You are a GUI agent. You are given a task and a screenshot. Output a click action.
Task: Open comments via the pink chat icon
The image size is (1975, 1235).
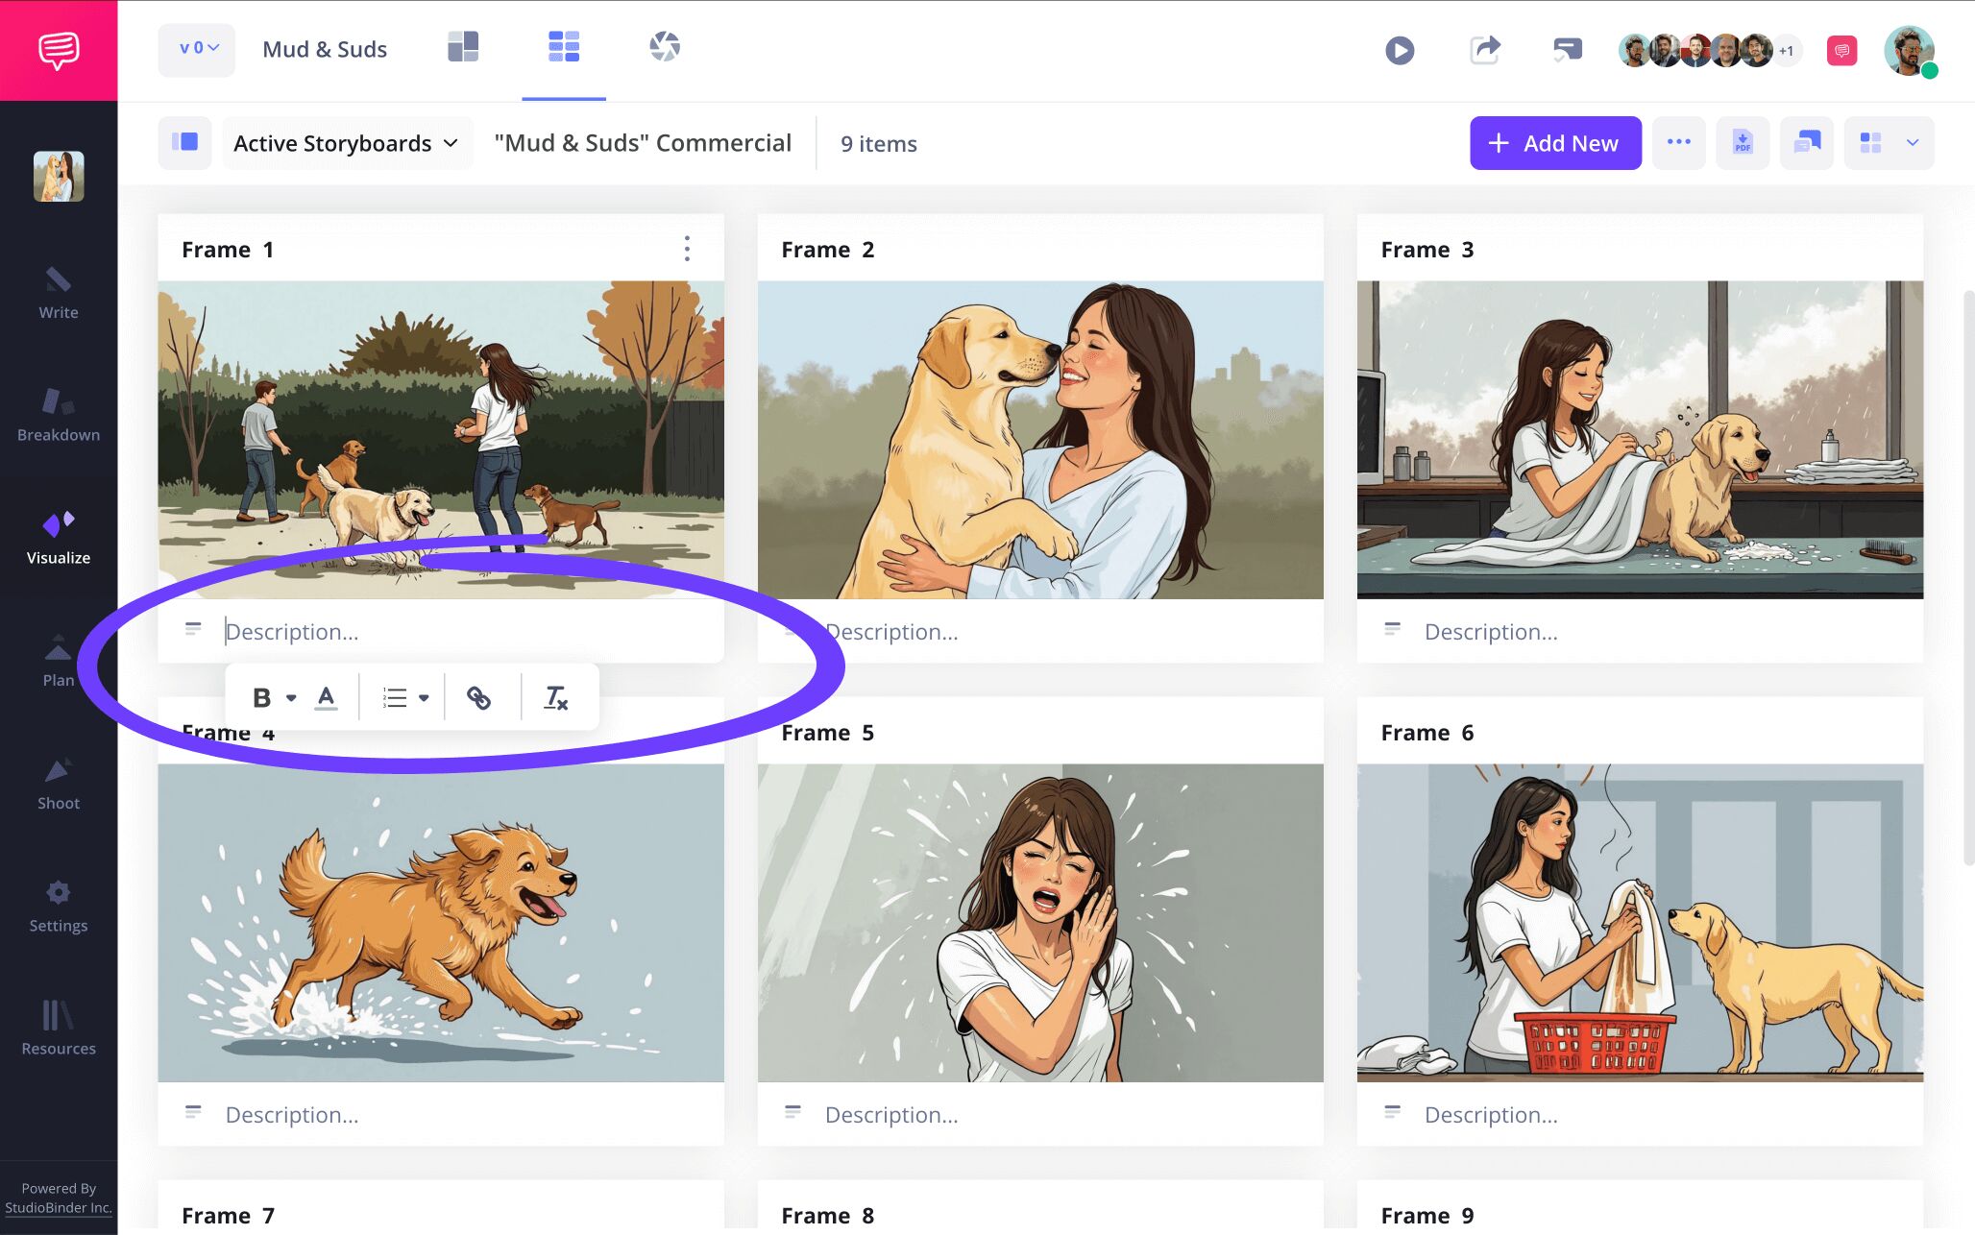coord(1841,50)
